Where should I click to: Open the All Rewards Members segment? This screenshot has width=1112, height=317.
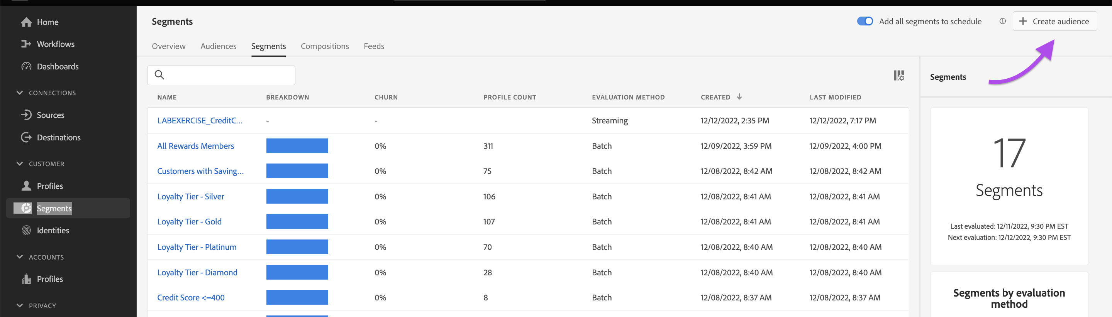tap(195, 146)
